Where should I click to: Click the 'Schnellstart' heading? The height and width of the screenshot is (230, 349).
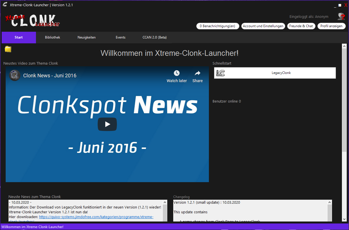coord(222,63)
